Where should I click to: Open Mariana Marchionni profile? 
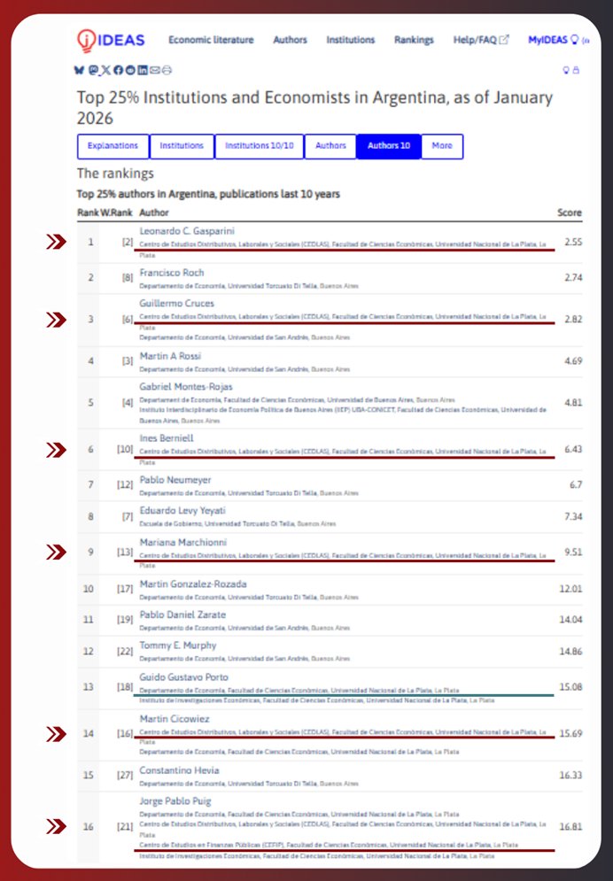(183, 542)
